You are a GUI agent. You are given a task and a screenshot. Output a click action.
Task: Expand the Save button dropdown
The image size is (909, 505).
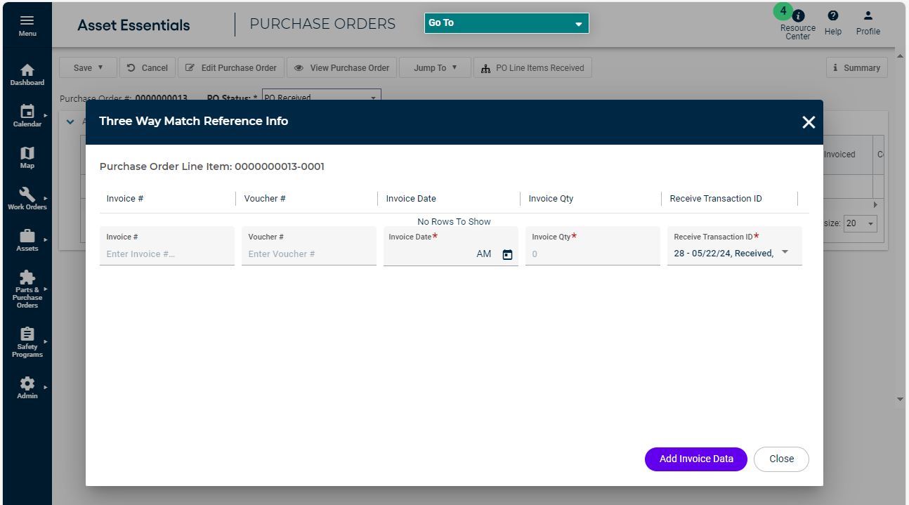(x=100, y=67)
